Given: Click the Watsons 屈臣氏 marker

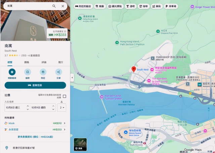Looking at the screenshot, I should pyautogui.click(x=199, y=85).
